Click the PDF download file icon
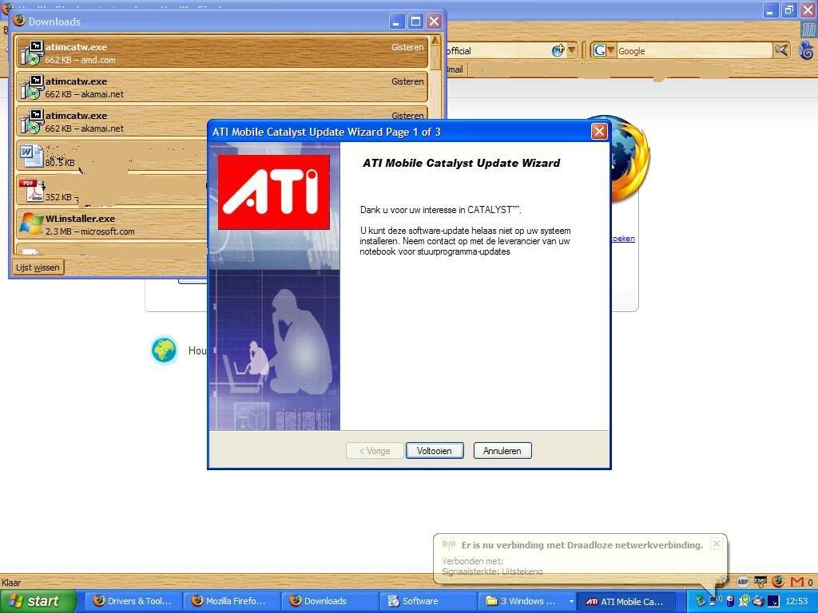This screenshot has height=613, width=818. (x=31, y=190)
